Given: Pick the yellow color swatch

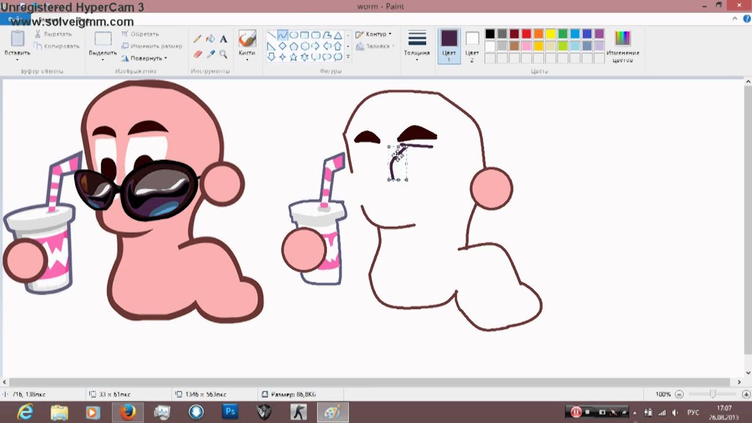Looking at the screenshot, I should [550, 34].
